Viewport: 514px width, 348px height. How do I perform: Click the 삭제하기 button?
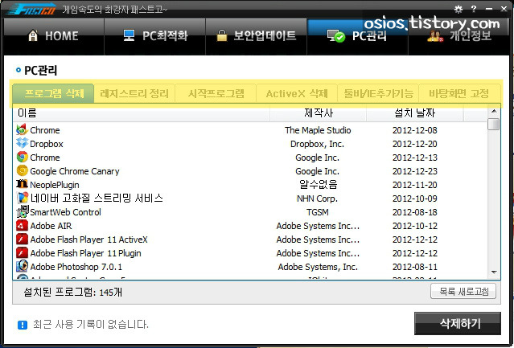(x=458, y=323)
